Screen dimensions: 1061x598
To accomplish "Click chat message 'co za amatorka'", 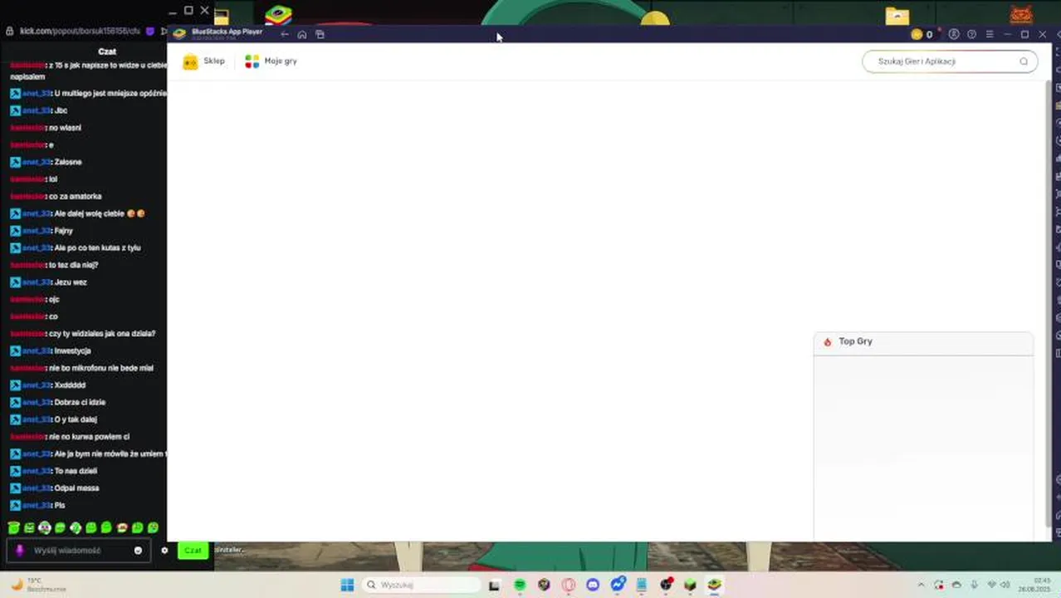I will (75, 197).
